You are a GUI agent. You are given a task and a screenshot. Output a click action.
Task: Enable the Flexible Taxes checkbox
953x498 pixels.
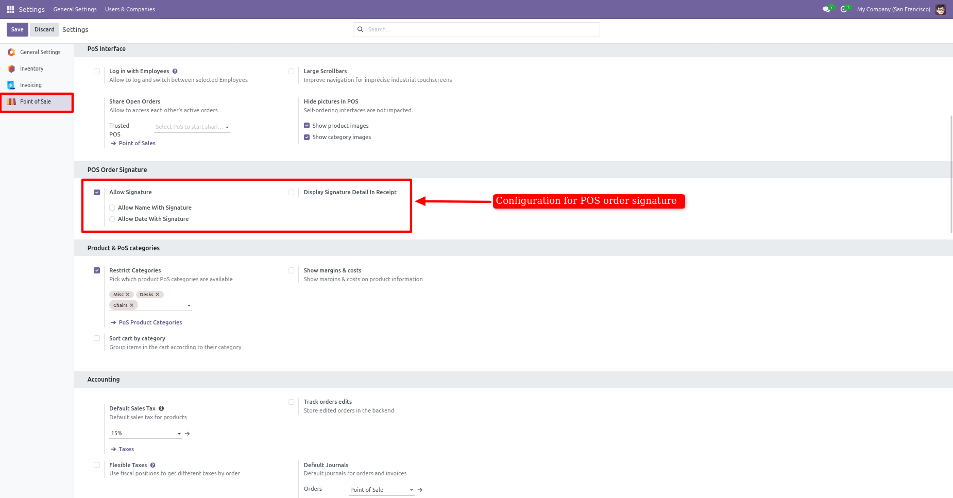[x=97, y=465]
